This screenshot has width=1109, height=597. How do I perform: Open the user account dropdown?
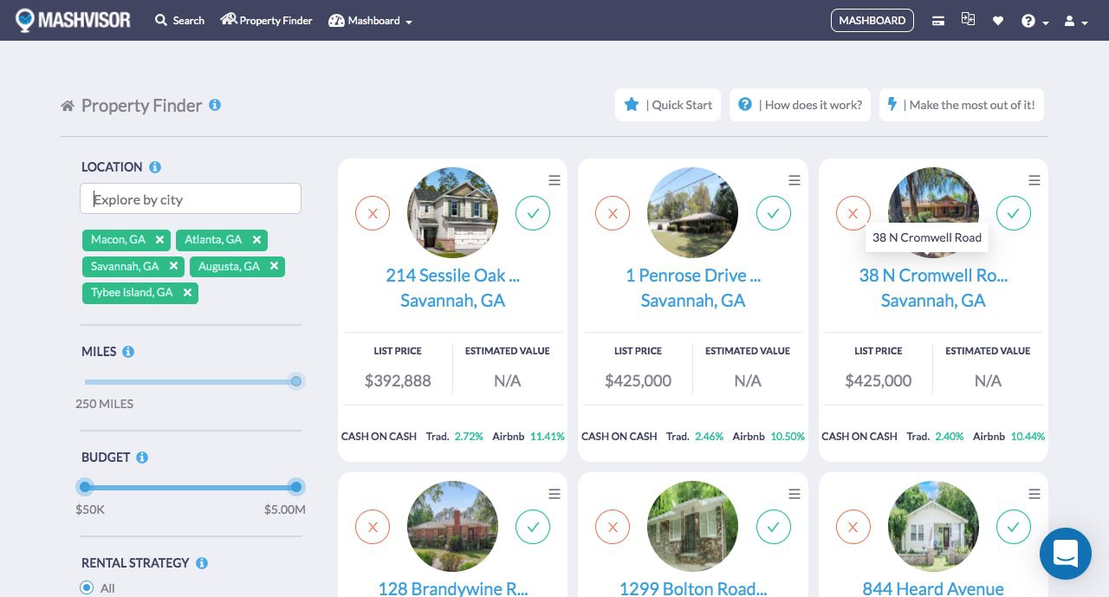tap(1072, 20)
